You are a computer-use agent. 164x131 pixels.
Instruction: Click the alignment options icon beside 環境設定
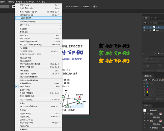[x=94, y=7]
